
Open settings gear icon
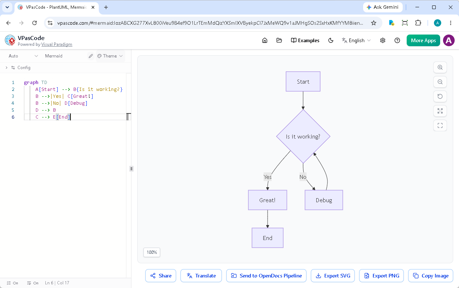[383, 40]
